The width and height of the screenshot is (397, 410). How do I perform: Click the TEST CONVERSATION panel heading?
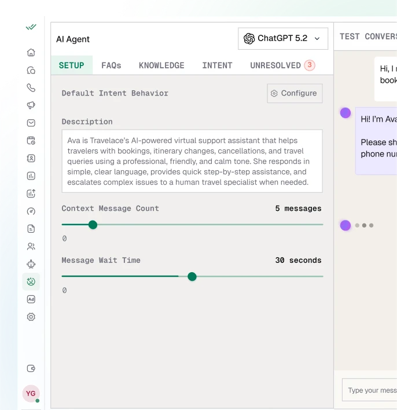click(368, 36)
